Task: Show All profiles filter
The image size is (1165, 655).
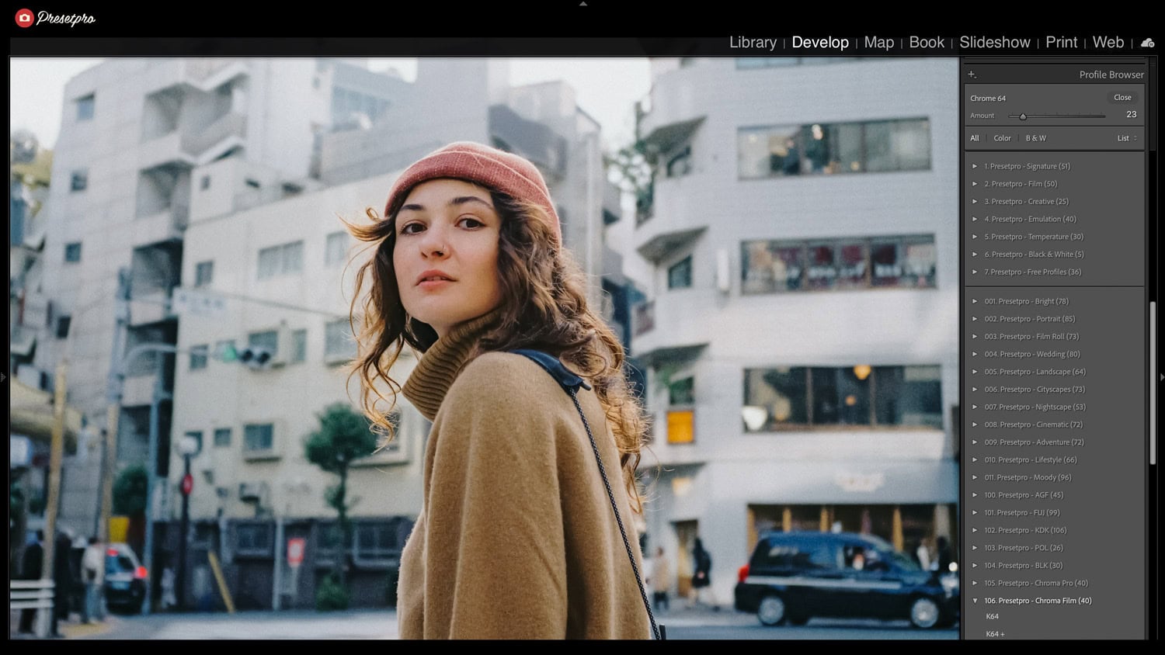Action: coord(974,138)
